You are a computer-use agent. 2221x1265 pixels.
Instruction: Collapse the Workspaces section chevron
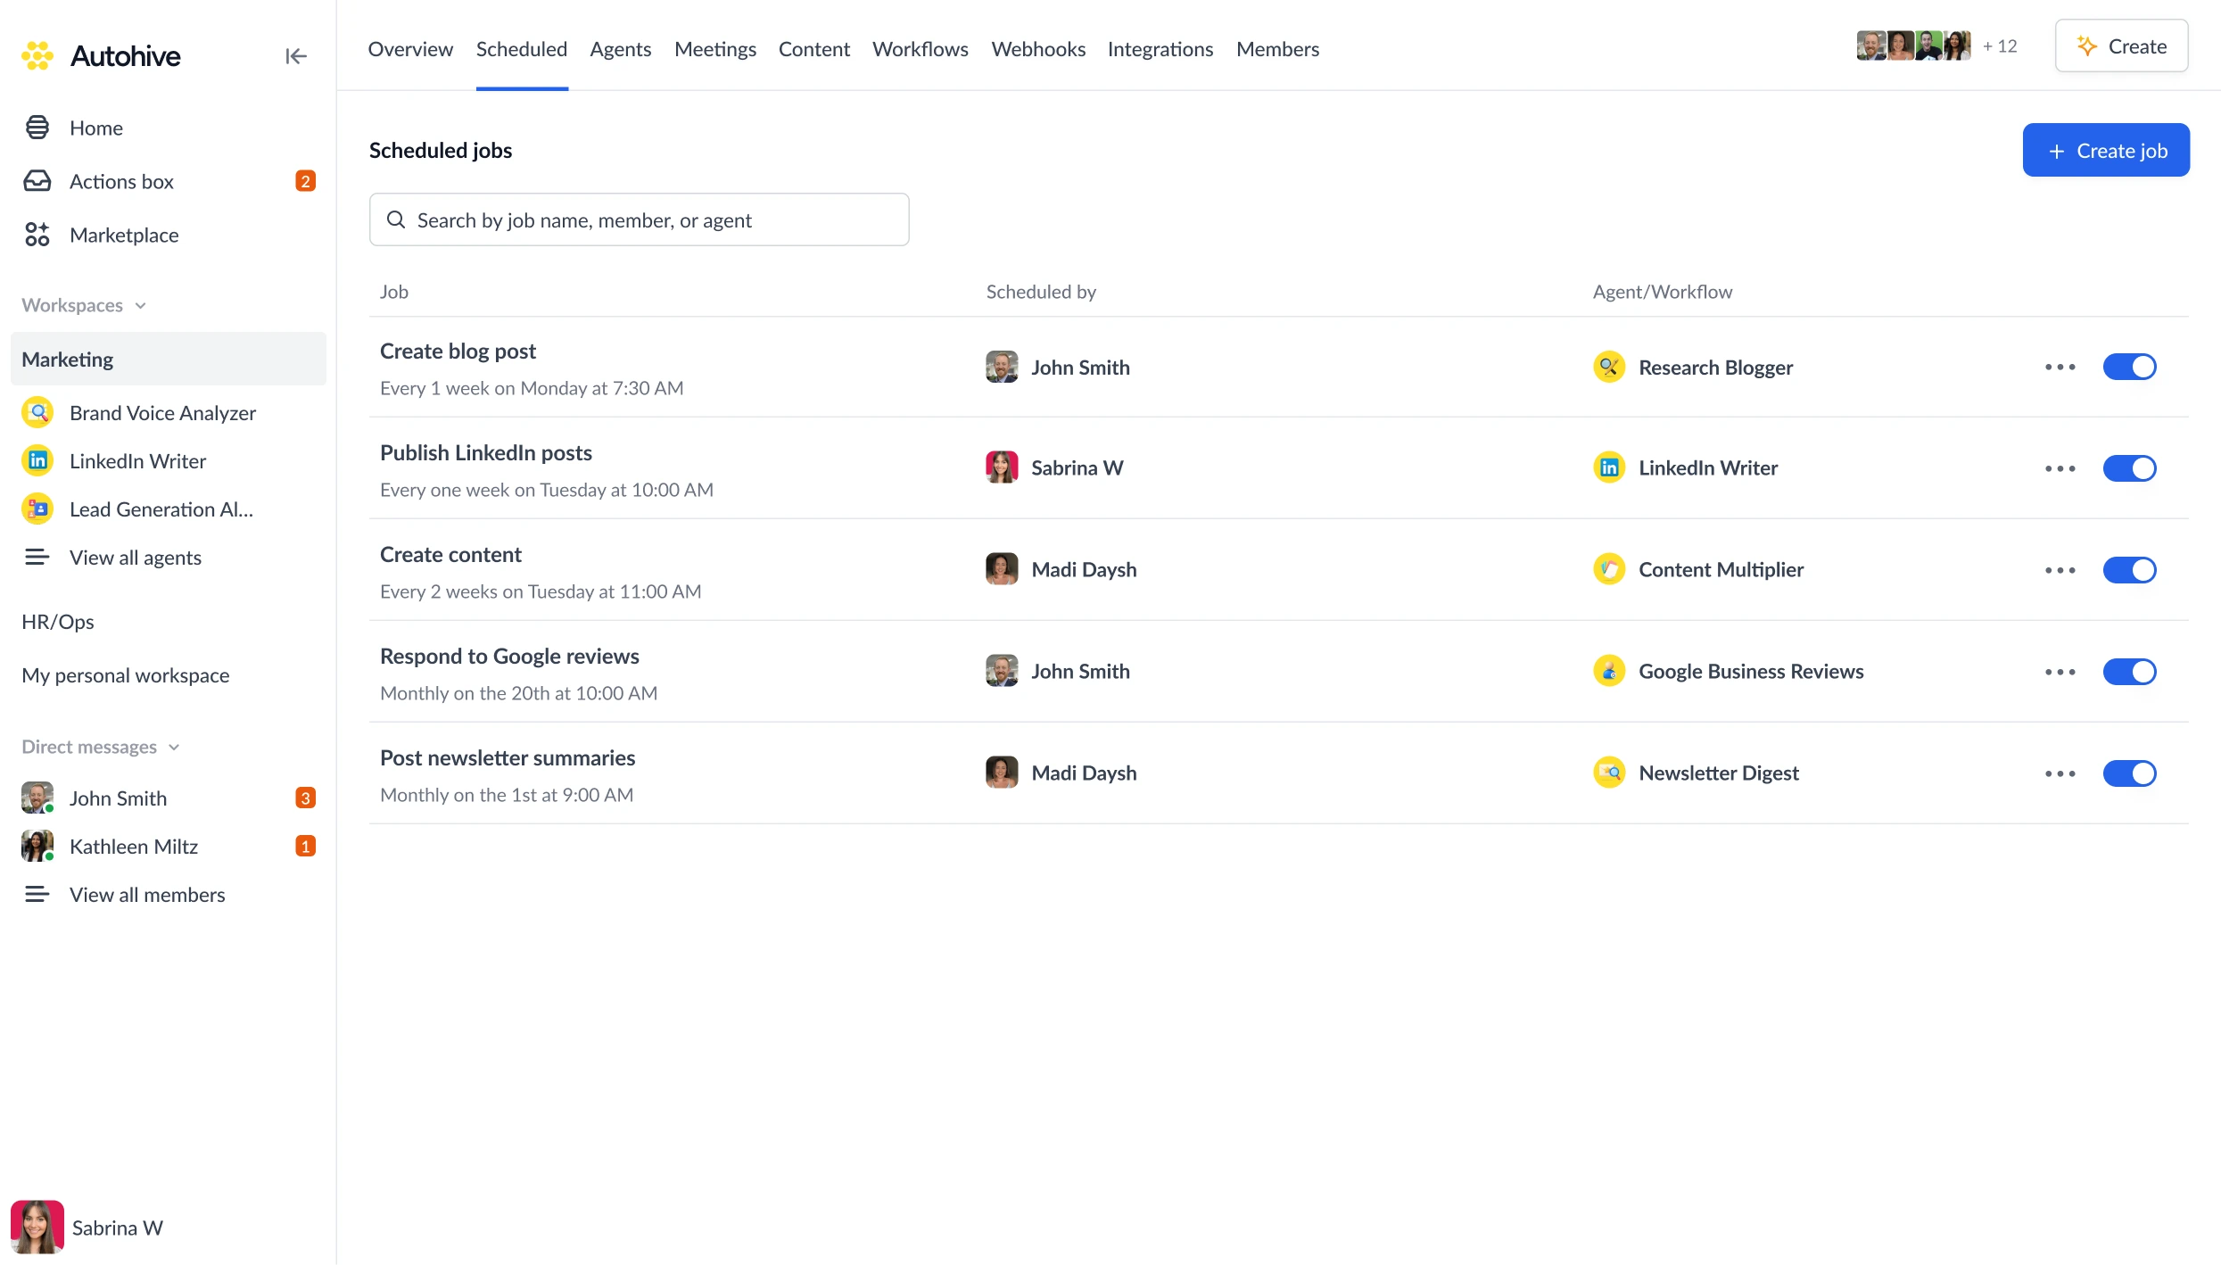(140, 306)
